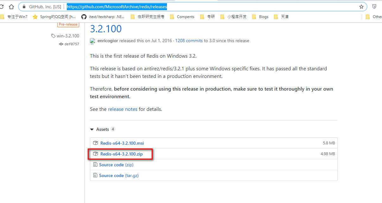This screenshot has height=203, width=382.
Task: Open the release notes link
Action: tap(123, 109)
